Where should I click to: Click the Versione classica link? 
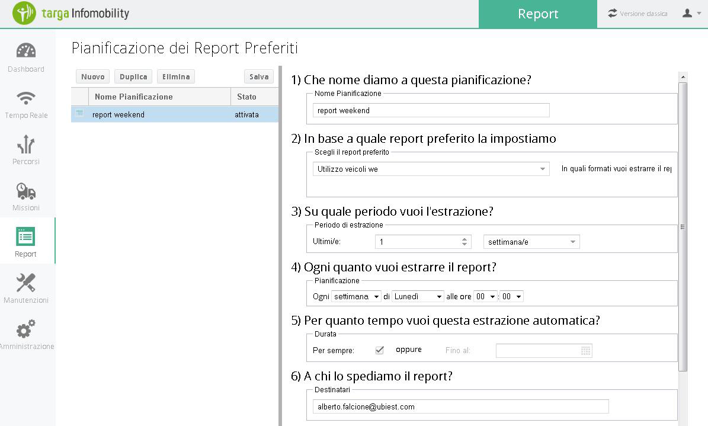pyautogui.click(x=643, y=14)
